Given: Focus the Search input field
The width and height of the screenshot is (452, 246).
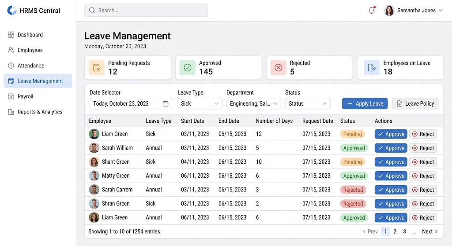Looking at the screenshot, I should 146,11.
